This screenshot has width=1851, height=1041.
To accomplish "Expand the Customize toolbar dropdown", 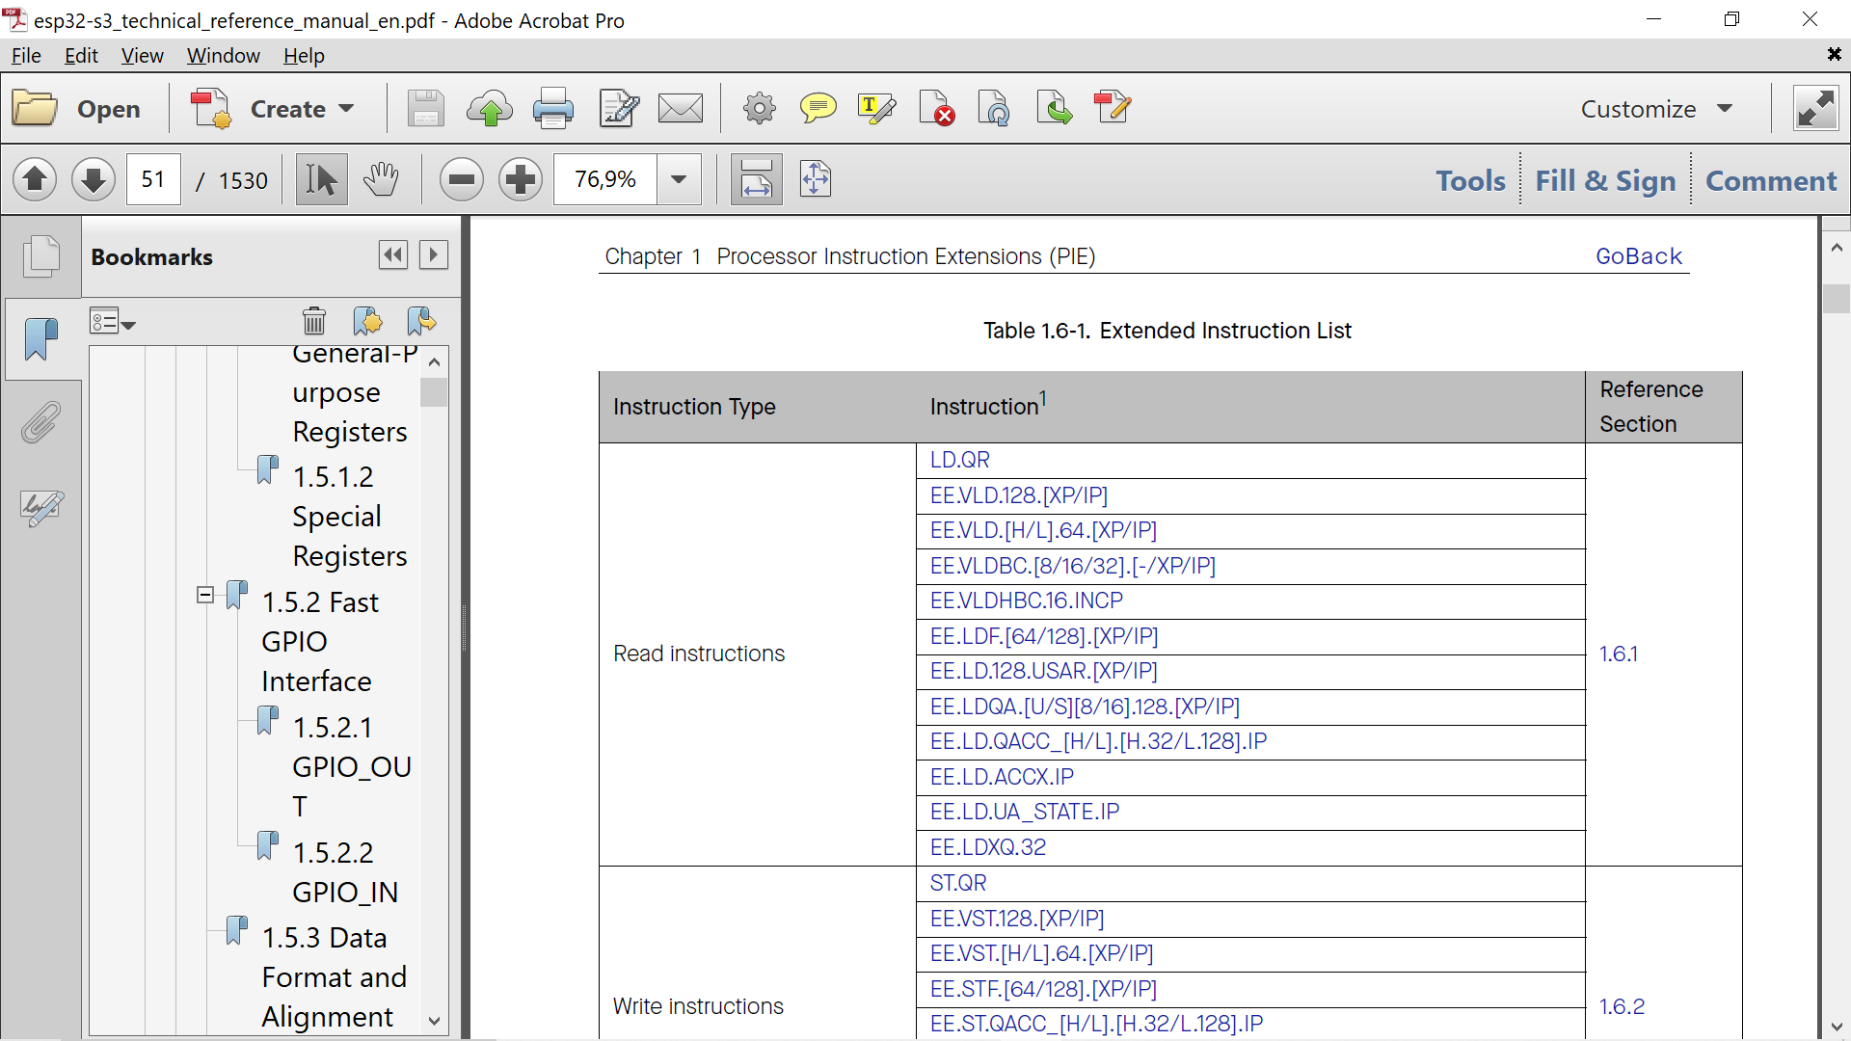I will coord(1656,109).
